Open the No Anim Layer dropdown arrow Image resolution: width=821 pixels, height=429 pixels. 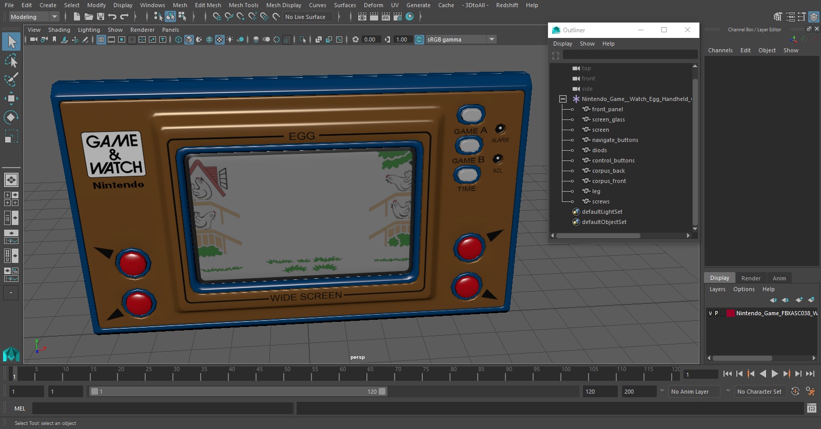662,391
